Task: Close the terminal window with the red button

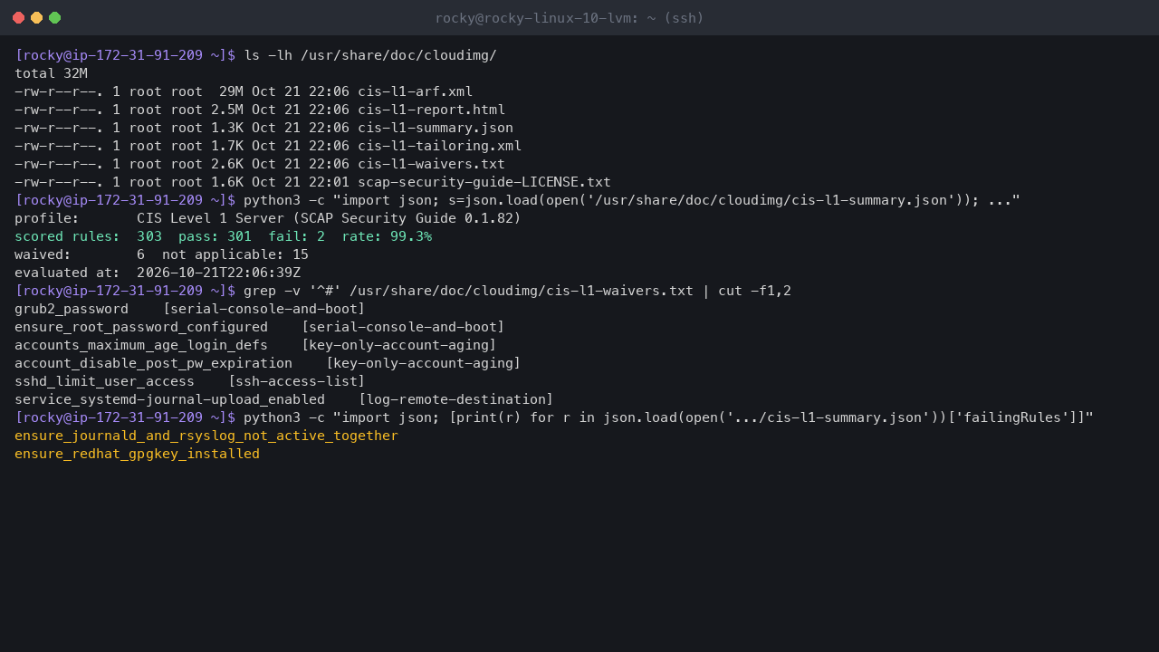Action: coord(18,18)
